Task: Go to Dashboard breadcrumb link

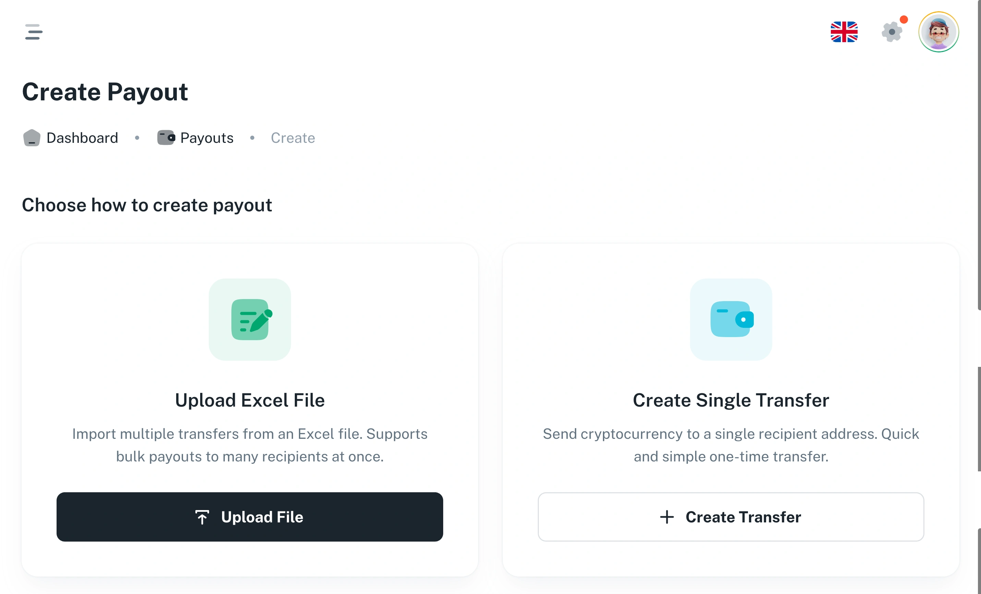Action: click(82, 138)
